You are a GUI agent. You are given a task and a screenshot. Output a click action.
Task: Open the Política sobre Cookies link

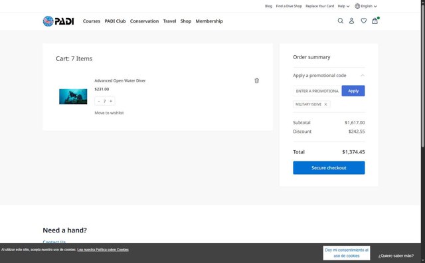[103, 250]
